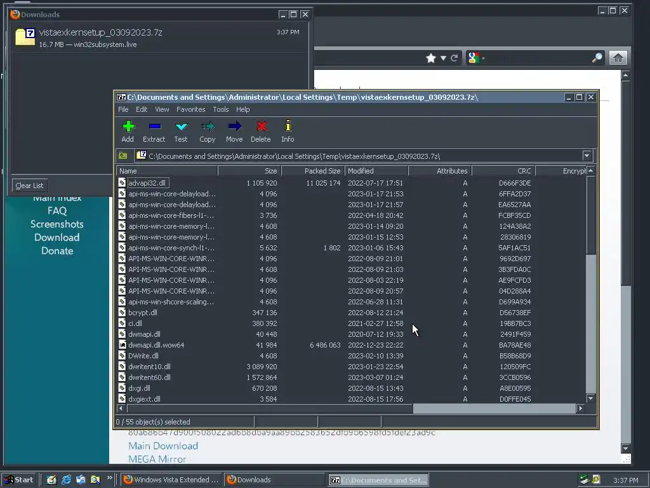Click file icon of dwmapi.dll.wow64

click(x=122, y=344)
